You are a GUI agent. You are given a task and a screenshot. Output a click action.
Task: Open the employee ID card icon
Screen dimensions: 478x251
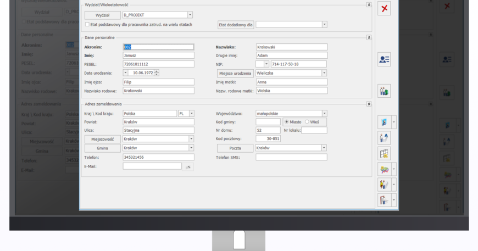(x=384, y=60)
